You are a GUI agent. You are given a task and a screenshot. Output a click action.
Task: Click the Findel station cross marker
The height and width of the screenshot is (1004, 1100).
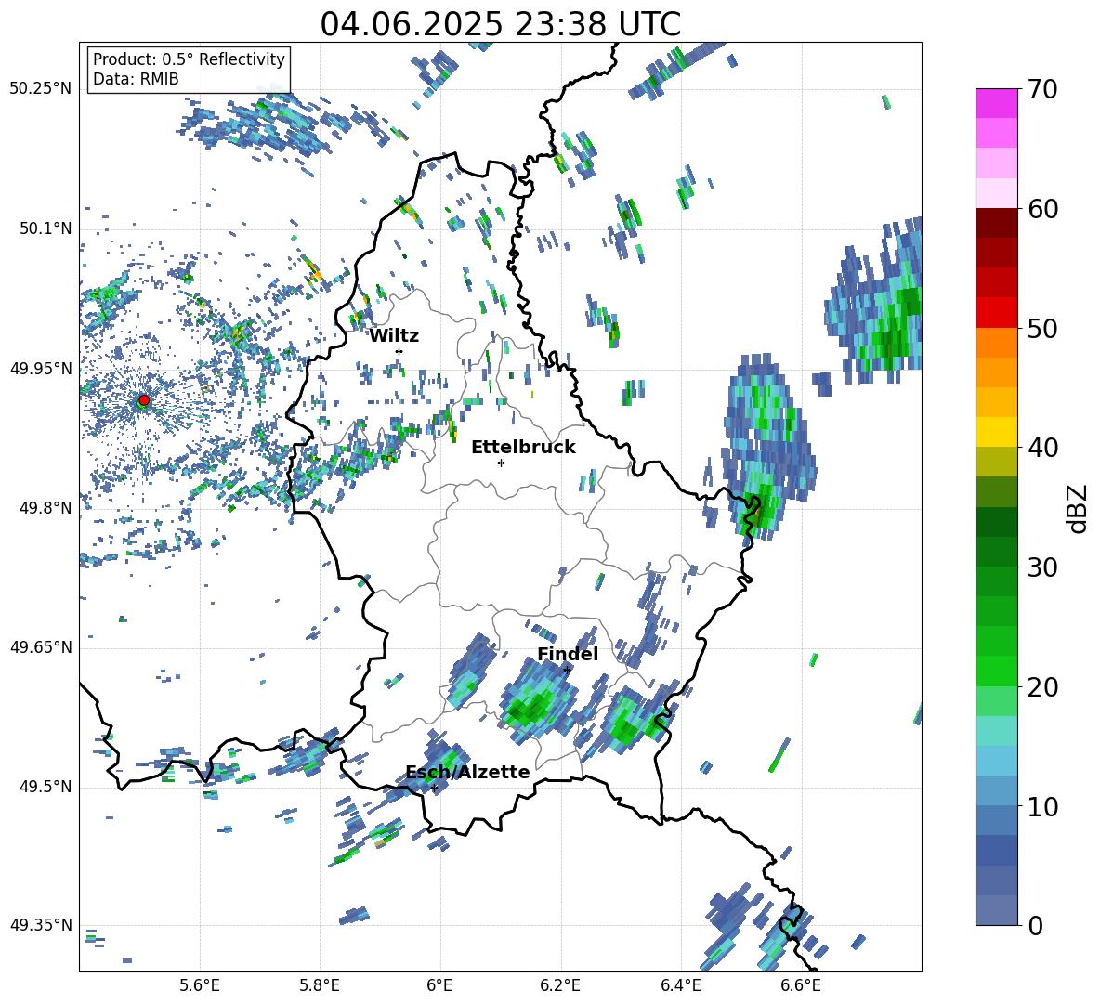point(567,670)
